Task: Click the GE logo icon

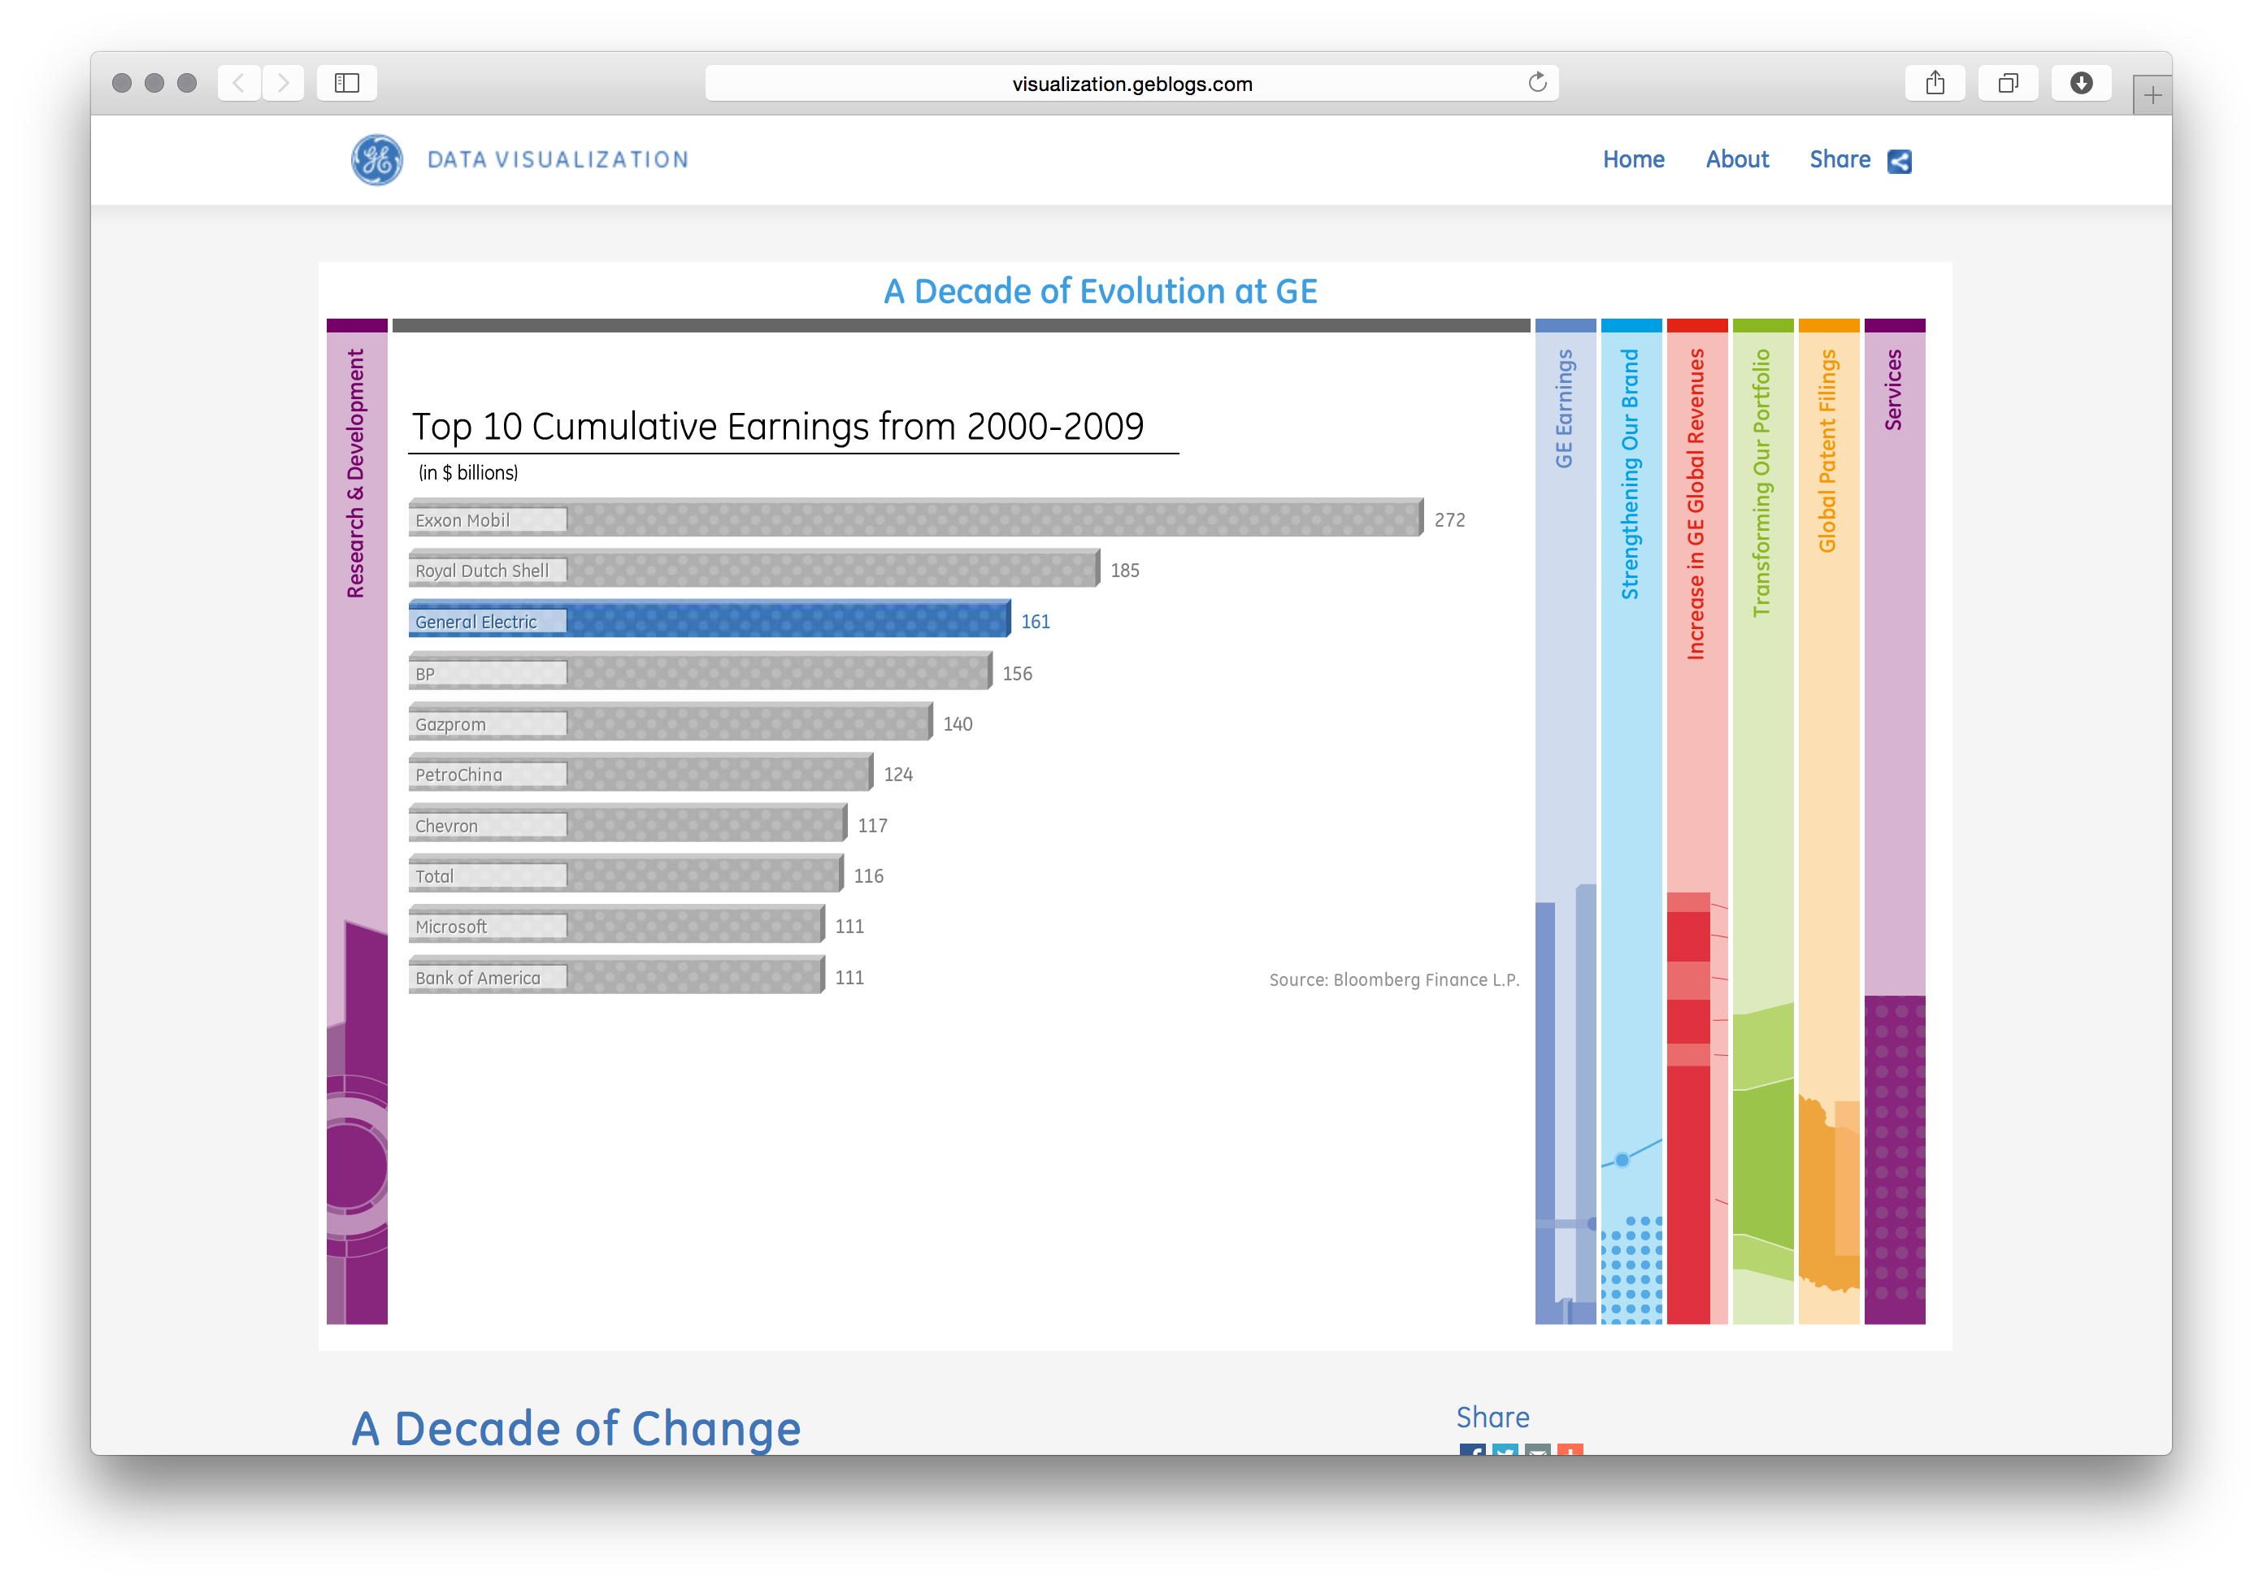Action: pyautogui.click(x=376, y=159)
